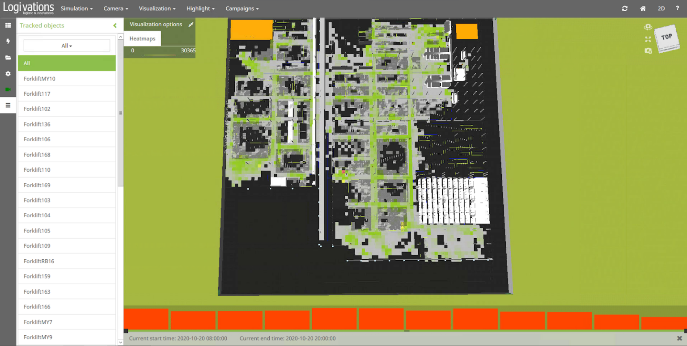Open the Campaigns menu
This screenshot has height=346, width=687.
tap(242, 8)
